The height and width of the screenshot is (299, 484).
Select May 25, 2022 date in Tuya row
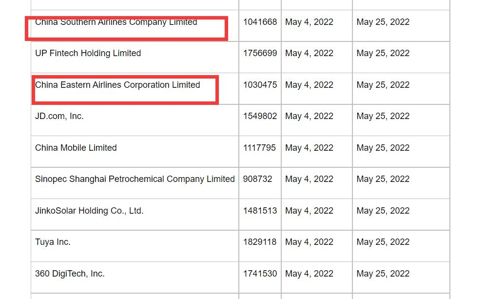coord(383,242)
